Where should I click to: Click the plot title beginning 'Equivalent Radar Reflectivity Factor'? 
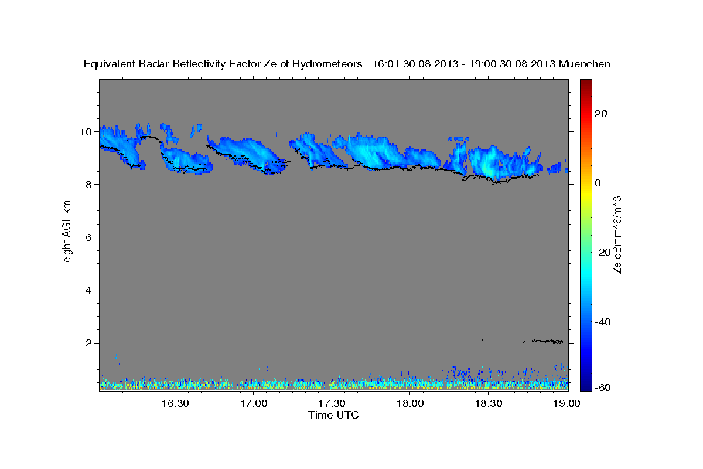click(347, 64)
